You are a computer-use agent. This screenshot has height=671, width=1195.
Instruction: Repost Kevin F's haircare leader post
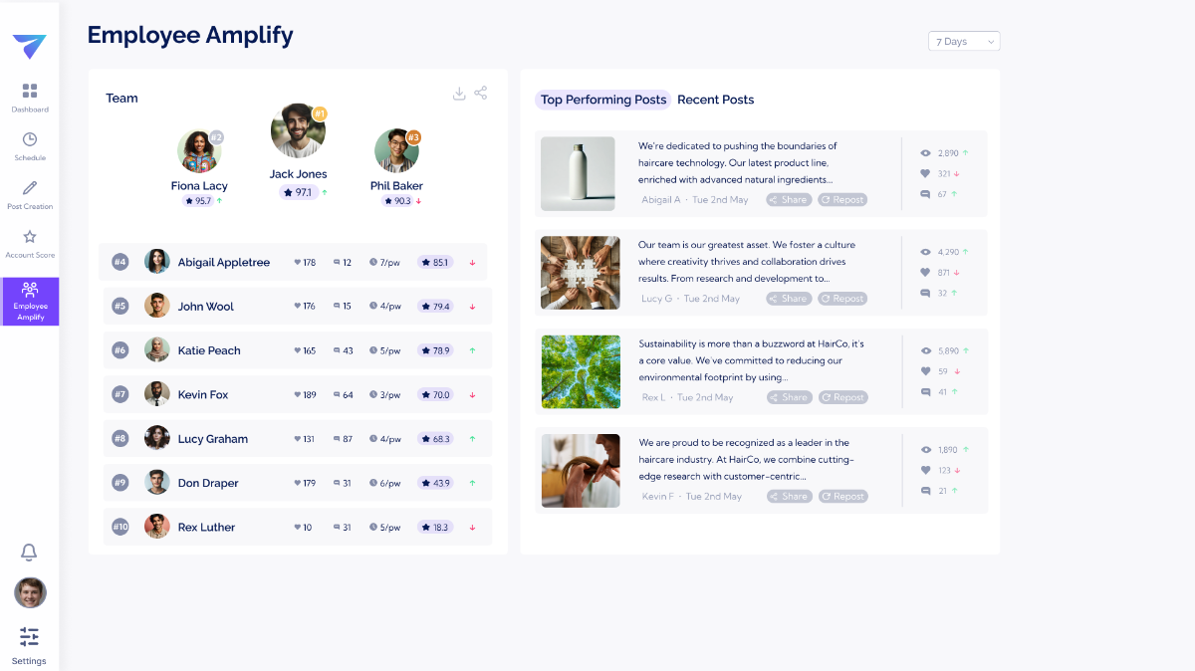(x=842, y=497)
